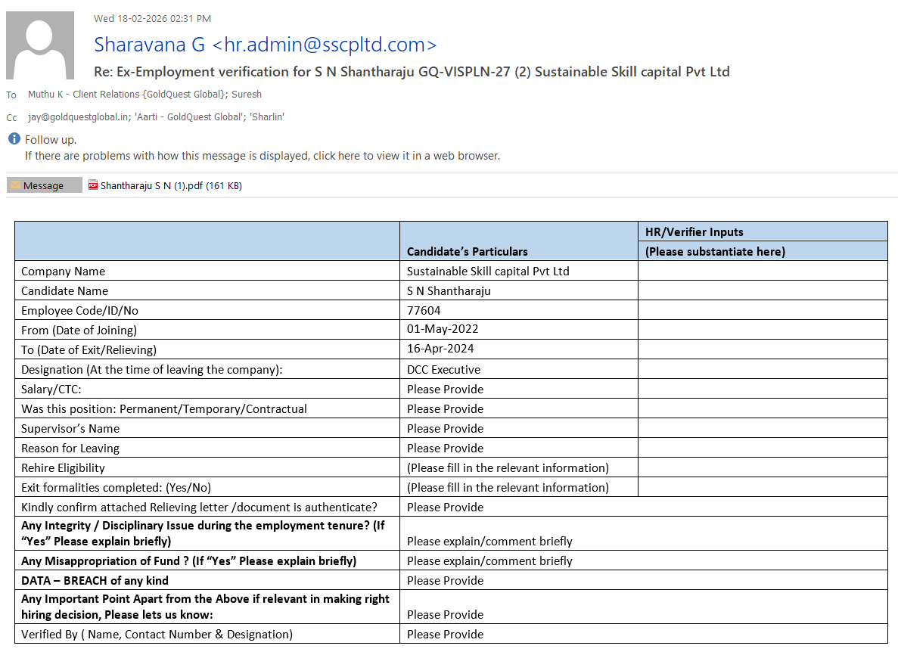The width and height of the screenshot is (898, 652).
Task: Click comment text in Misappropriation row
Action: (489, 561)
